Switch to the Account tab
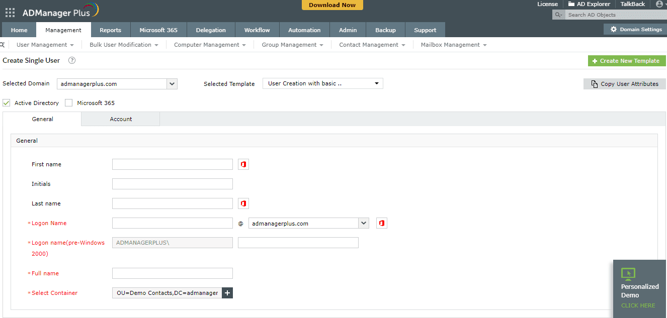The width and height of the screenshot is (667, 318). coord(121,119)
